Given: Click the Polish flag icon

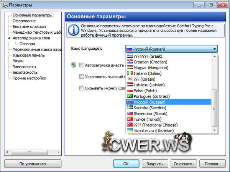Looking at the screenshot, I should [130, 90].
